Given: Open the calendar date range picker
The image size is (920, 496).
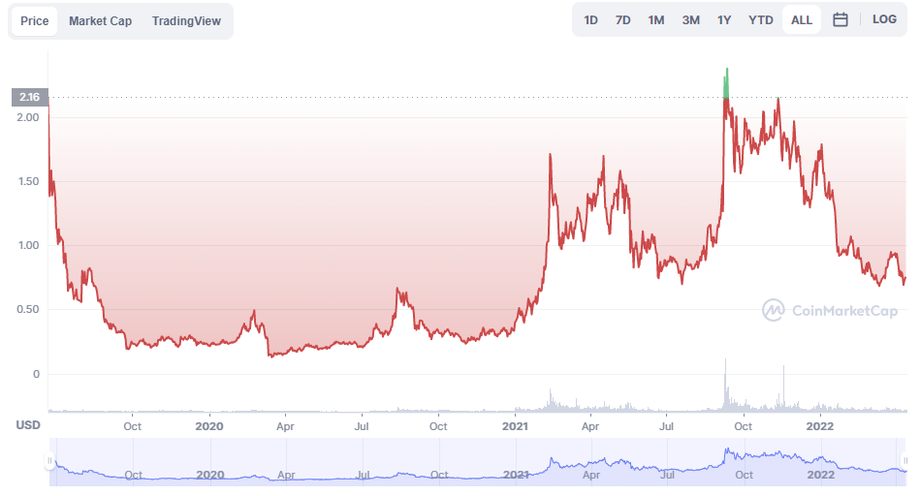Looking at the screenshot, I should (841, 19).
